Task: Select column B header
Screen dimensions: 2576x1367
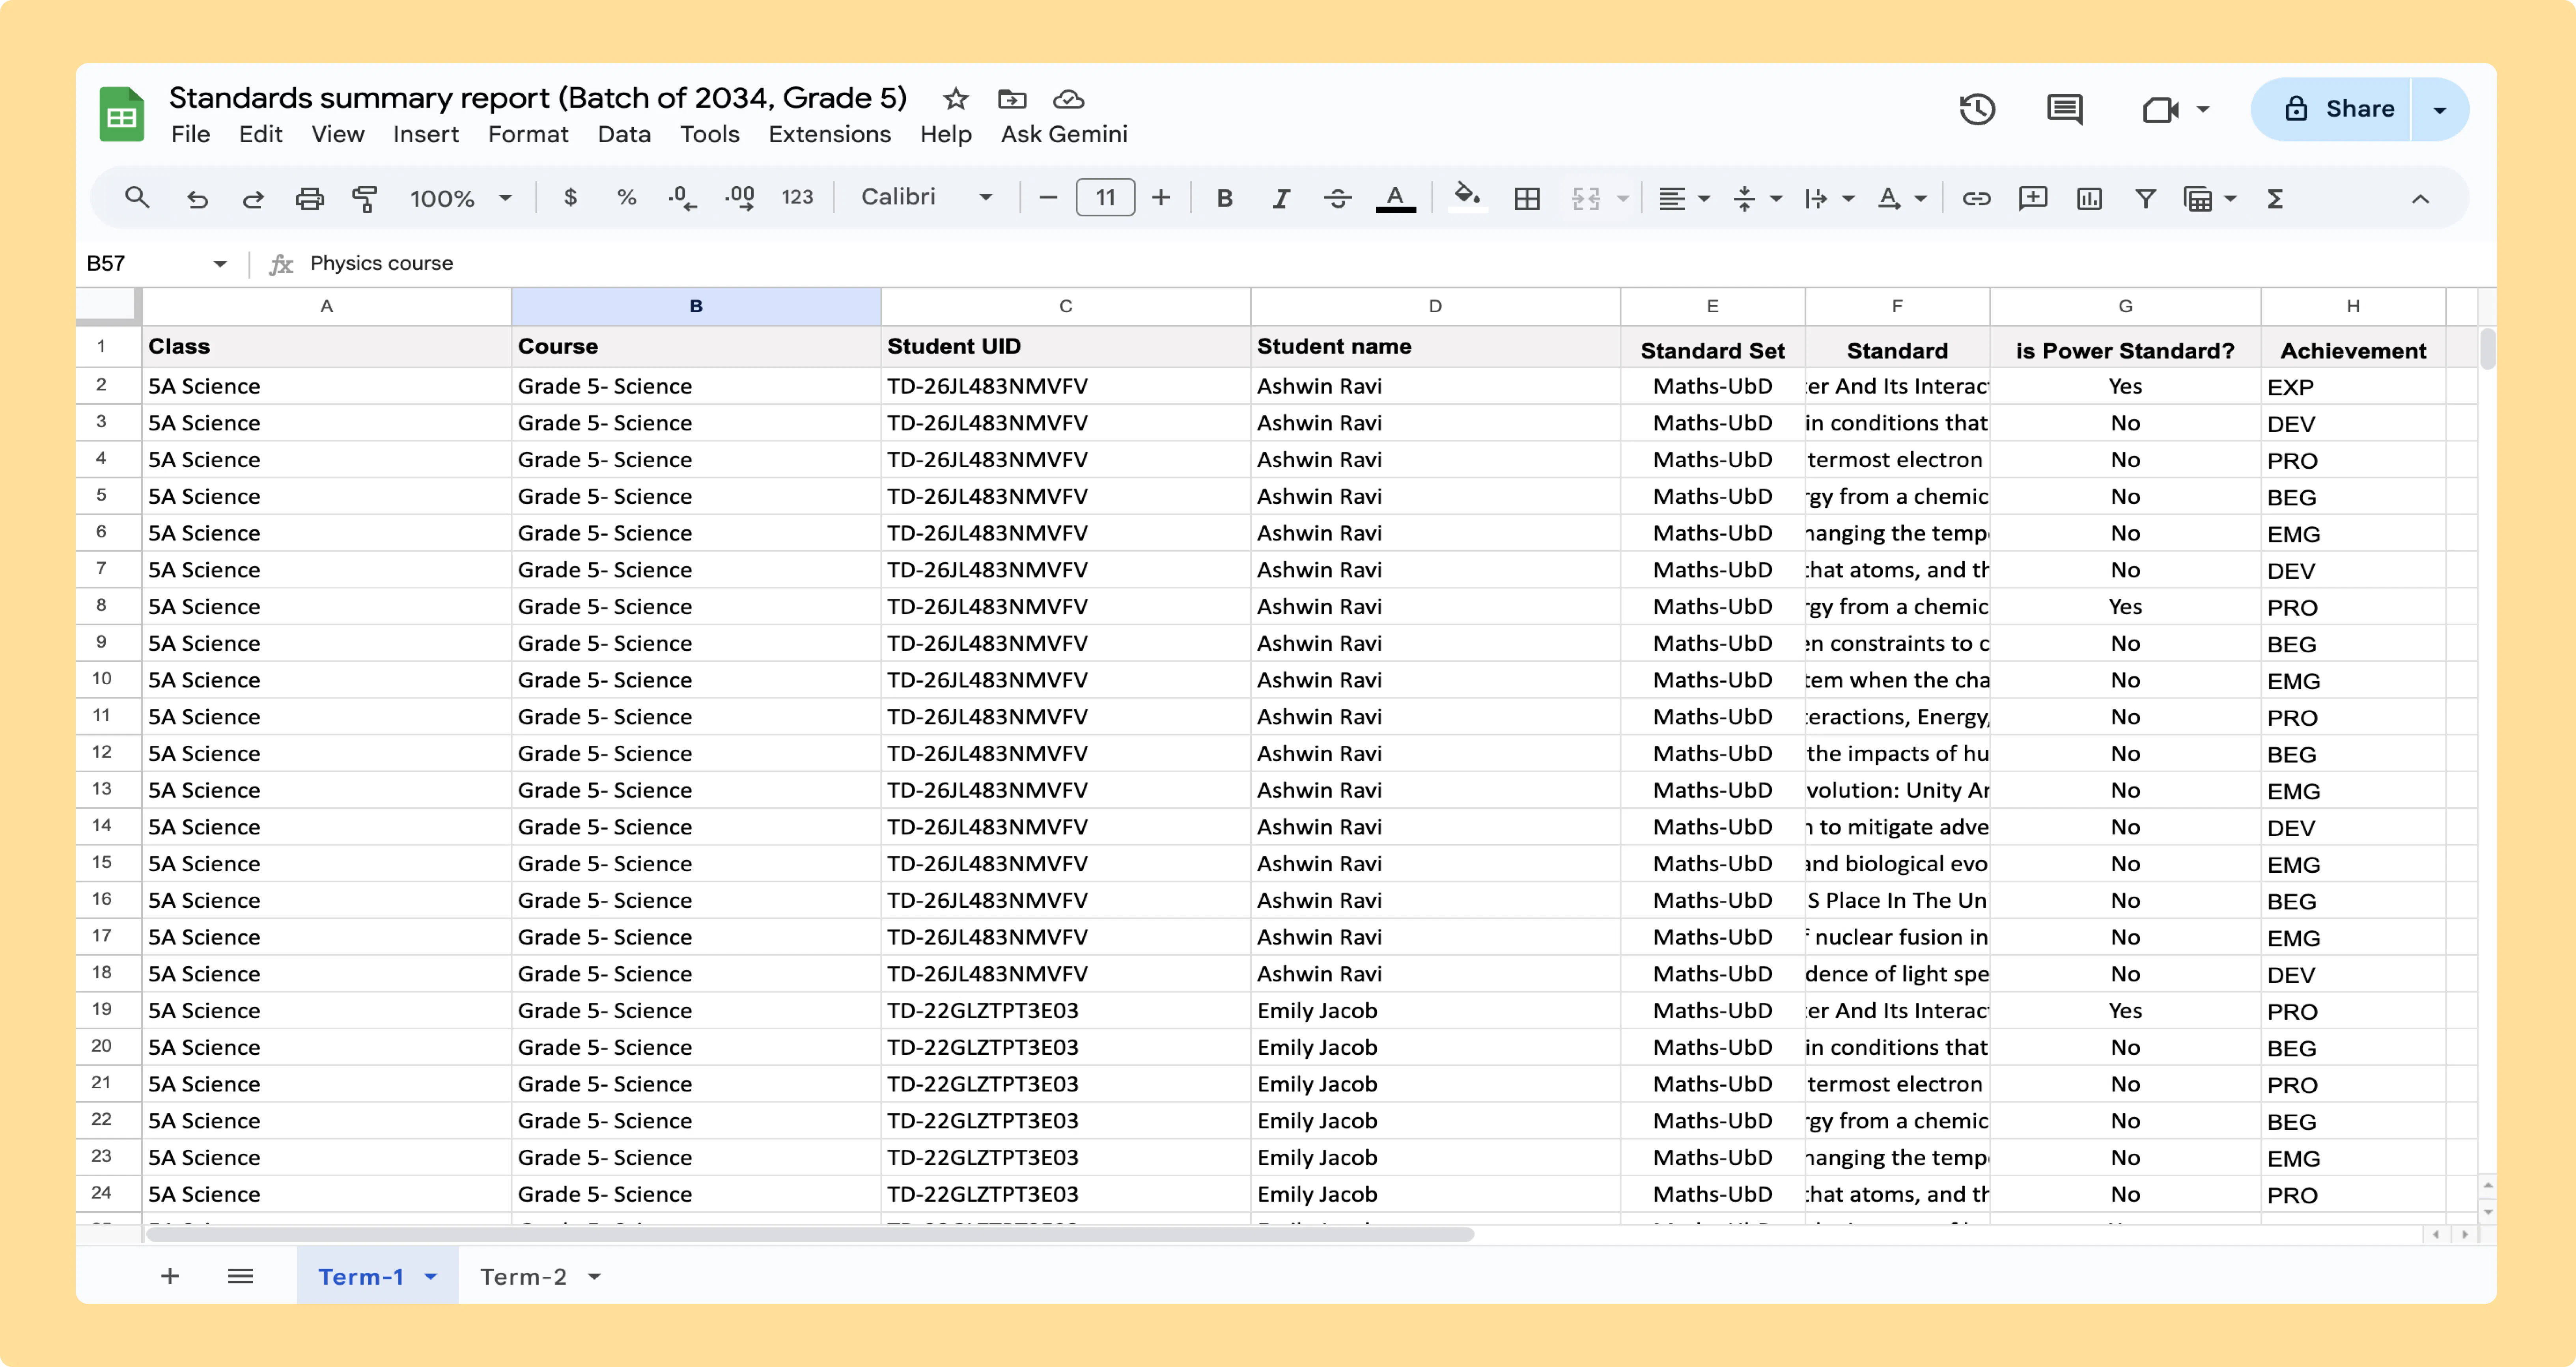Action: (x=696, y=307)
